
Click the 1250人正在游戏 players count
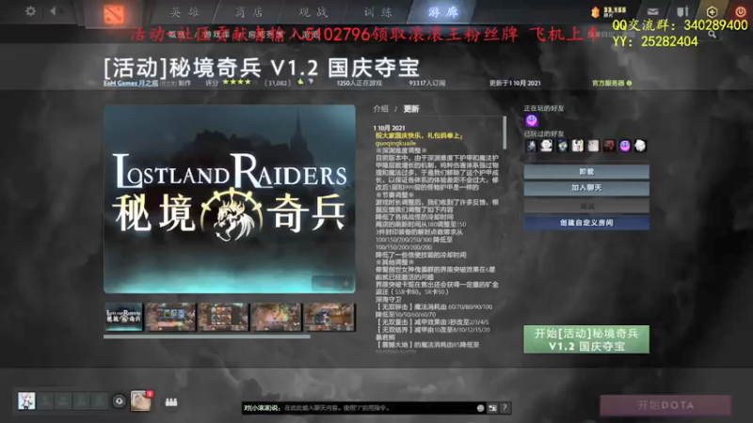(360, 83)
